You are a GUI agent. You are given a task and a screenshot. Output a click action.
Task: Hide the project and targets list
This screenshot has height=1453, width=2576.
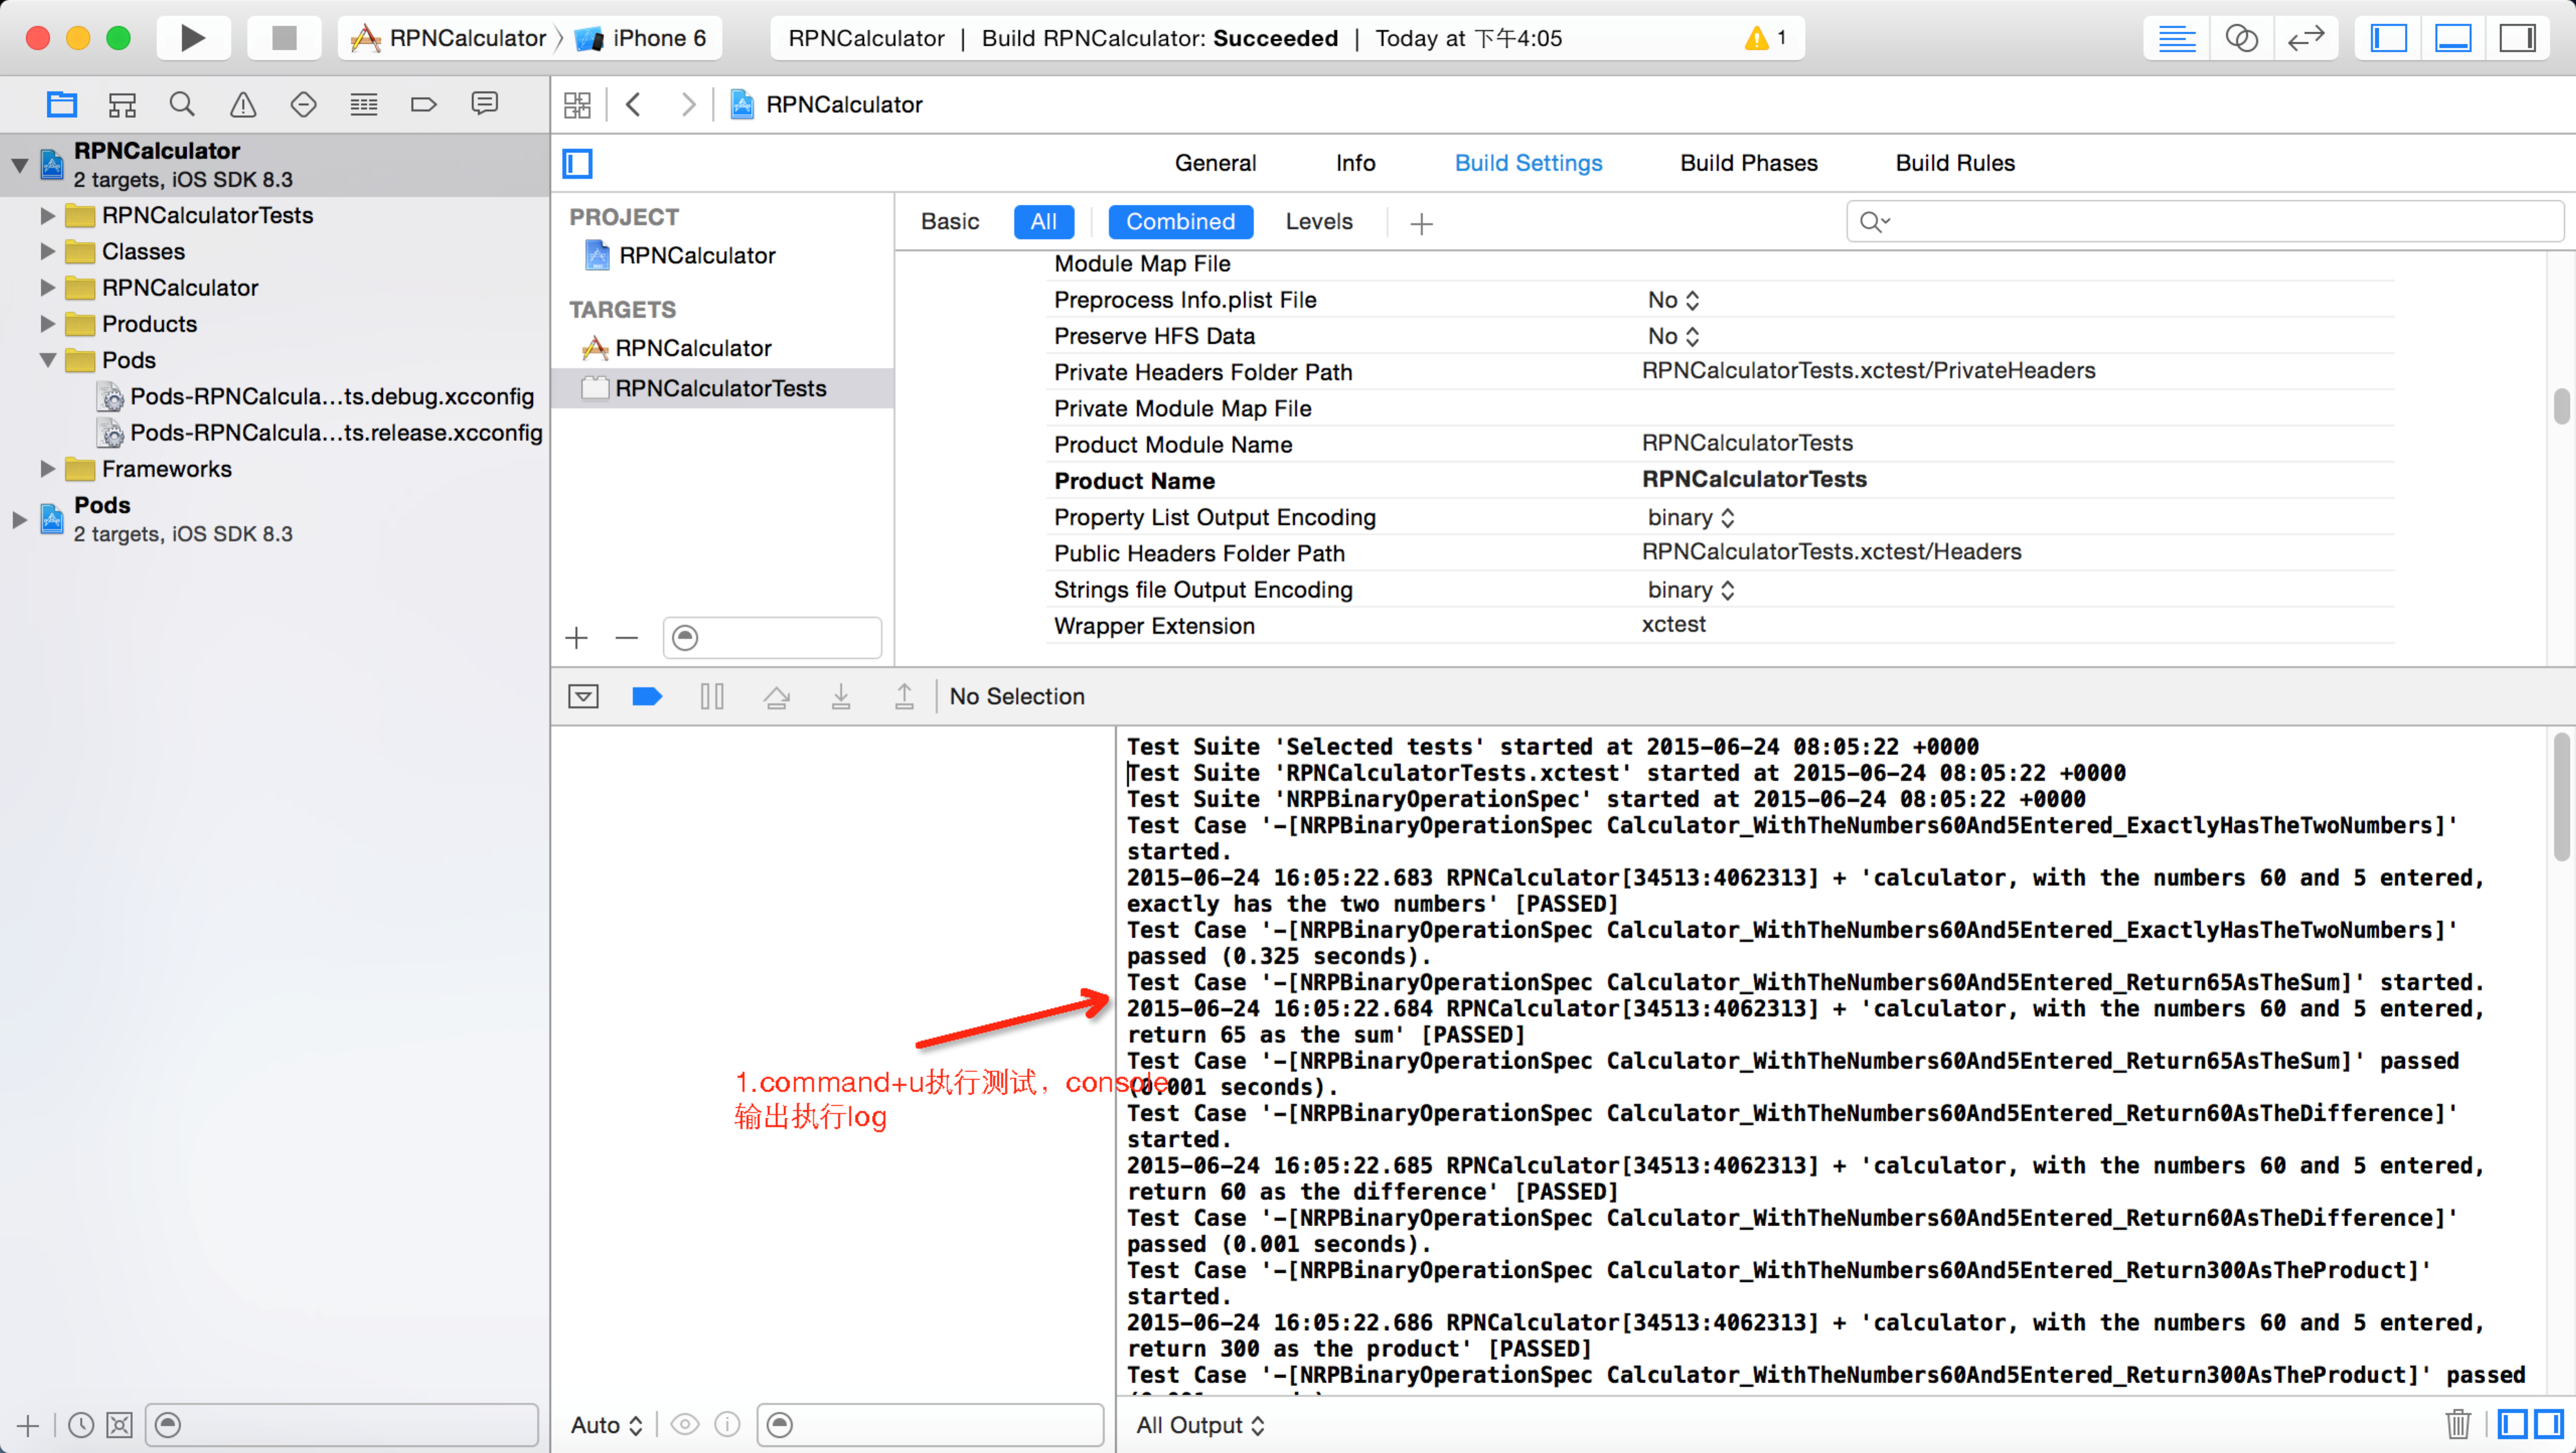(x=577, y=163)
